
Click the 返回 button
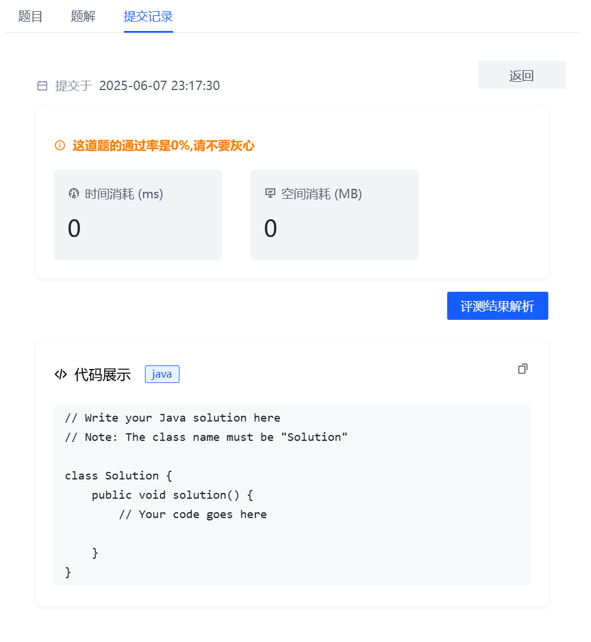coord(521,75)
